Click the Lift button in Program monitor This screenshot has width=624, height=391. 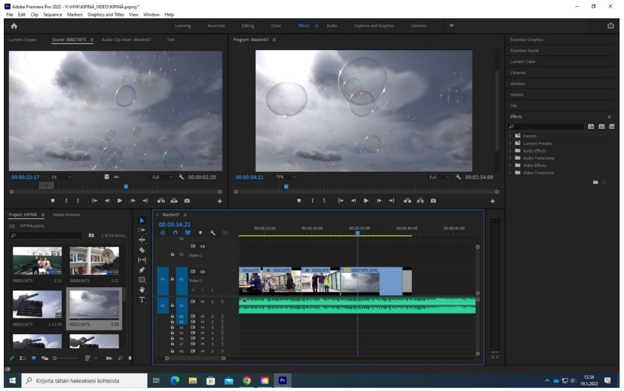tap(407, 201)
